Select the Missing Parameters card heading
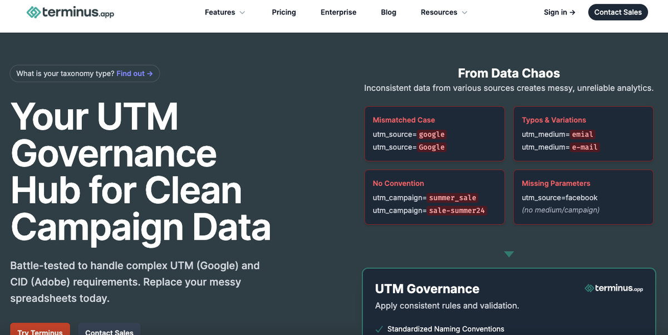Screen dimensions: 668x335 pyautogui.click(x=556, y=183)
